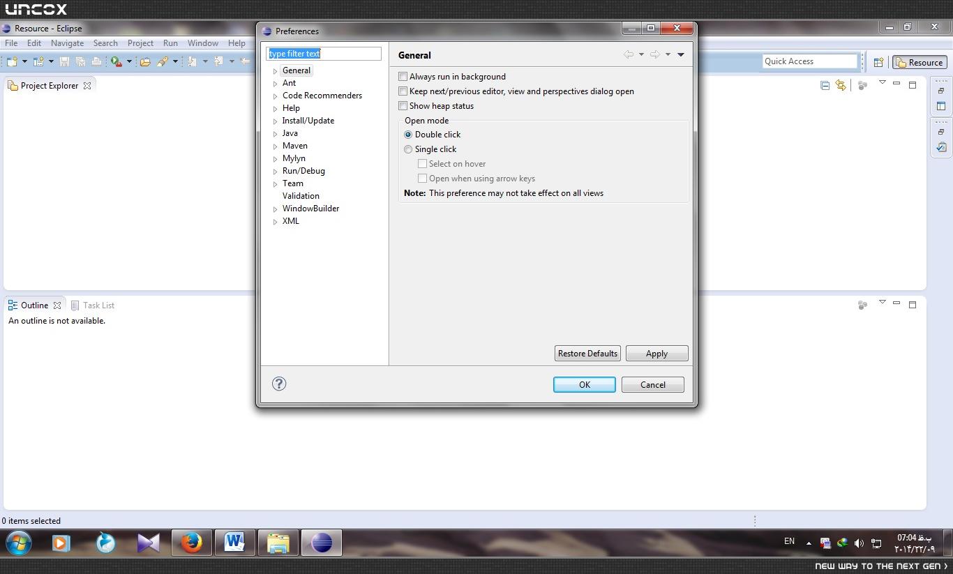Viewport: 953px width, 574px height.
Task: Click the Windows Start button
Action: (x=19, y=543)
